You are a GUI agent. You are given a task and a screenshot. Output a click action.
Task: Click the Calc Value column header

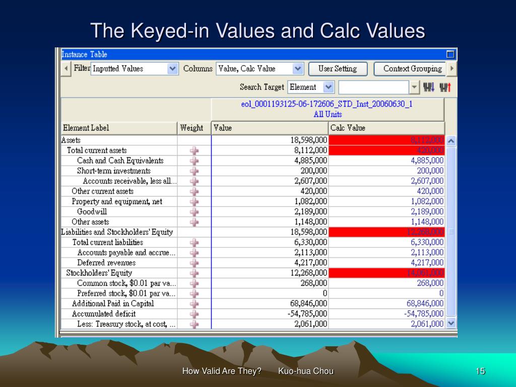(386, 128)
